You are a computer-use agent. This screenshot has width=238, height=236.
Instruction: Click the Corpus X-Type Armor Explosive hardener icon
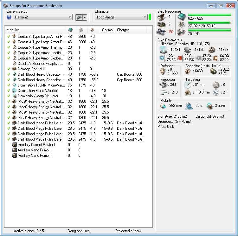pos(15,58)
